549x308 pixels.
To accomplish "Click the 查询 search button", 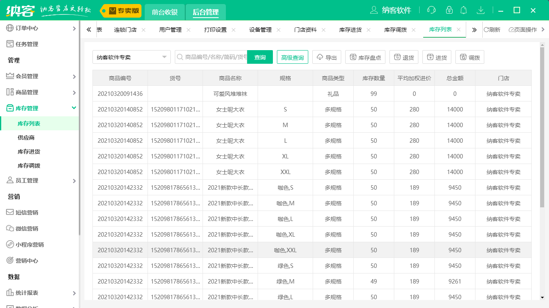I will pyautogui.click(x=260, y=57).
